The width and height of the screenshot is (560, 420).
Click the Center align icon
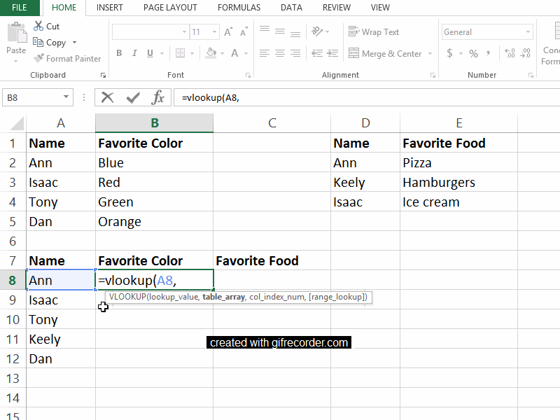(x=279, y=54)
